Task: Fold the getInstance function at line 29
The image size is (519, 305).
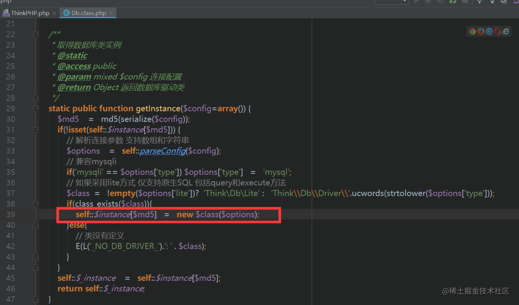Action: (x=36, y=109)
